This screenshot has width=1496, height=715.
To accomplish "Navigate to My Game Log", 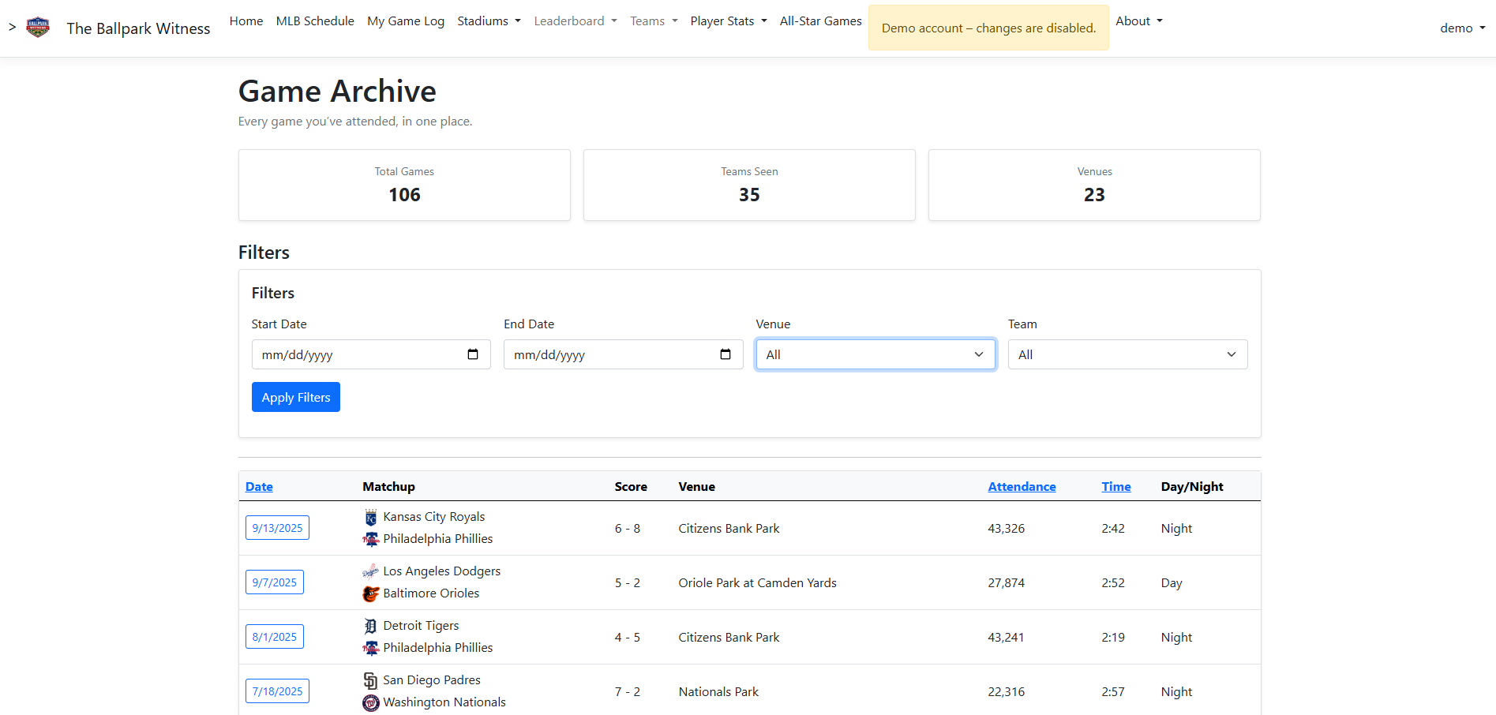I will pyautogui.click(x=406, y=21).
